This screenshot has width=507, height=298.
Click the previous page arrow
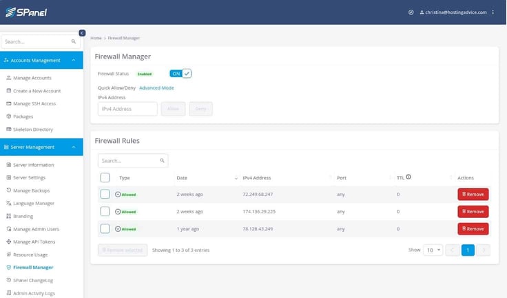[453, 250]
